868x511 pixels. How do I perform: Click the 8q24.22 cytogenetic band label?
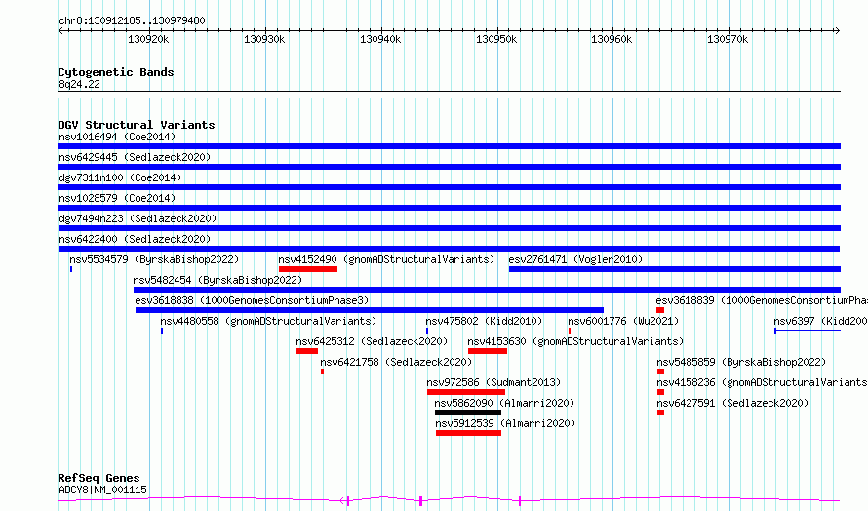click(79, 84)
